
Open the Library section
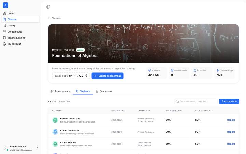coord(20,25)
